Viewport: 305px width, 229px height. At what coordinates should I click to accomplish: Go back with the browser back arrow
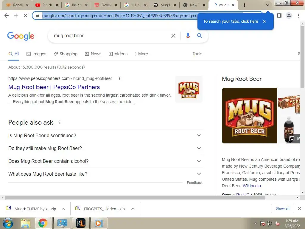click(7, 16)
